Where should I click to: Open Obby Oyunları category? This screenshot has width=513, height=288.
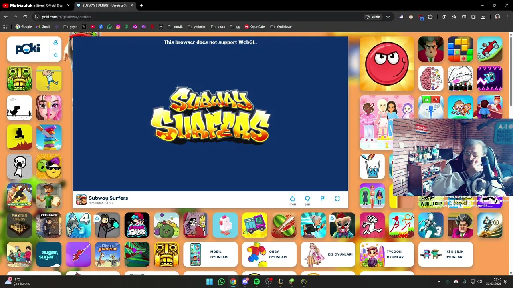[x=269, y=254]
